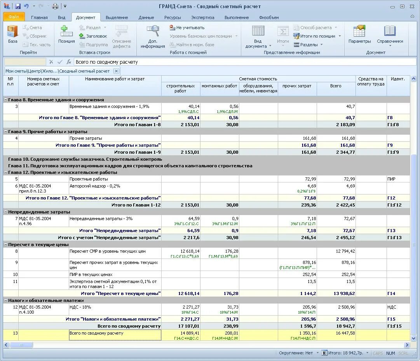420x361 pixels.
Task: Switch to Данные ribbon tab
Action: coord(146,17)
